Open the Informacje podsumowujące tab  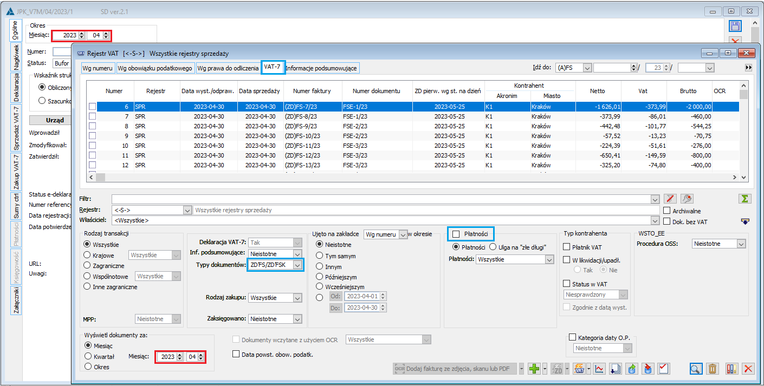(322, 68)
